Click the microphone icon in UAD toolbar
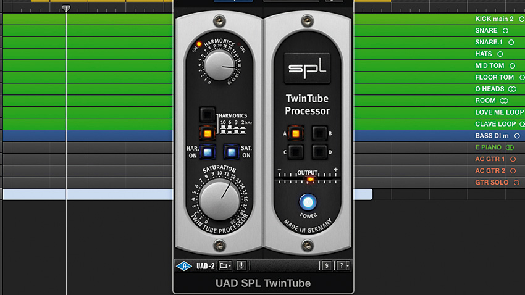The width and height of the screenshot is (525, 295). tap(241, 266)
